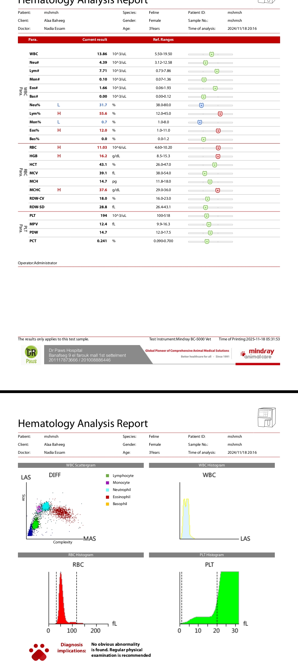Click the Current result column header
This screenshot has height=662, width=298.
[x=95, y=40]
